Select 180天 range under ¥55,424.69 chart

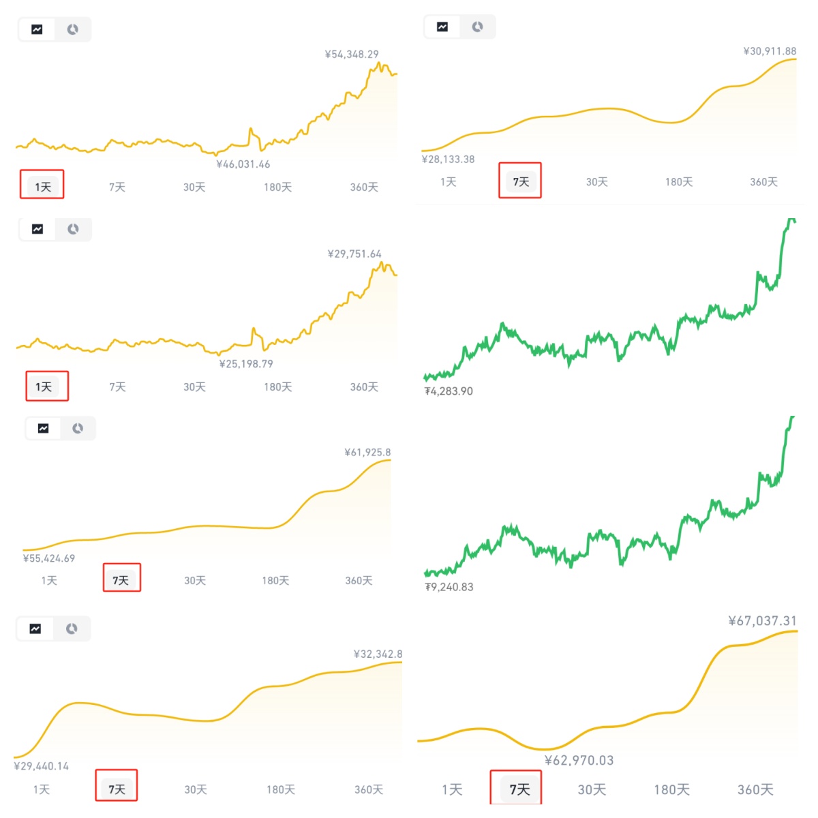tap(275, 580)
